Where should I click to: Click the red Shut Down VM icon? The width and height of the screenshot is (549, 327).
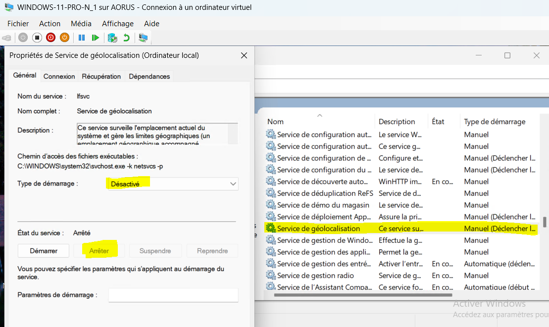[50, 38]
